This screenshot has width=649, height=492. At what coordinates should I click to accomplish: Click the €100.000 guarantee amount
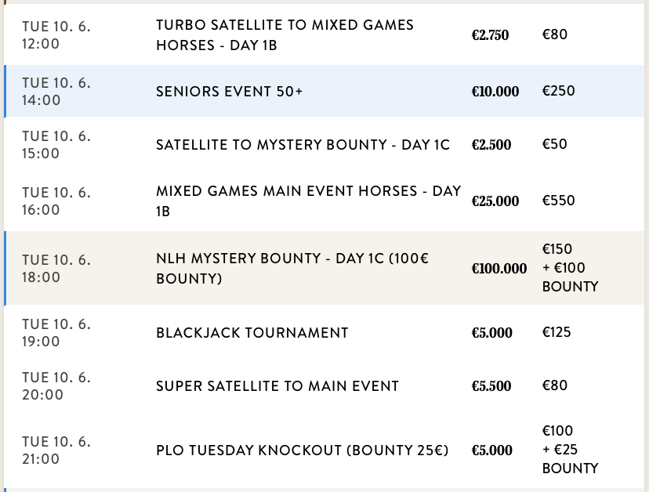pyautogui.click(x=499, y=269)
